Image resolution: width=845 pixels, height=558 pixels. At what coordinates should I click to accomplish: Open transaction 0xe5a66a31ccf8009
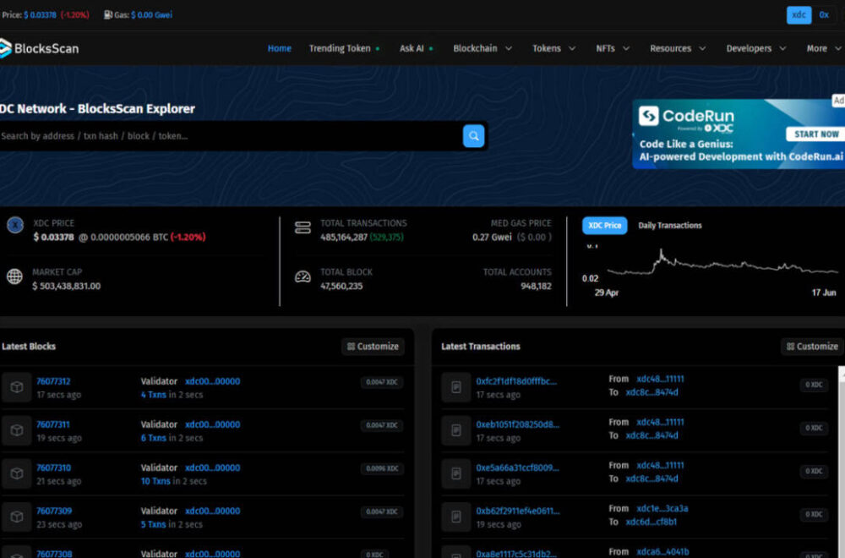point(517,468)
